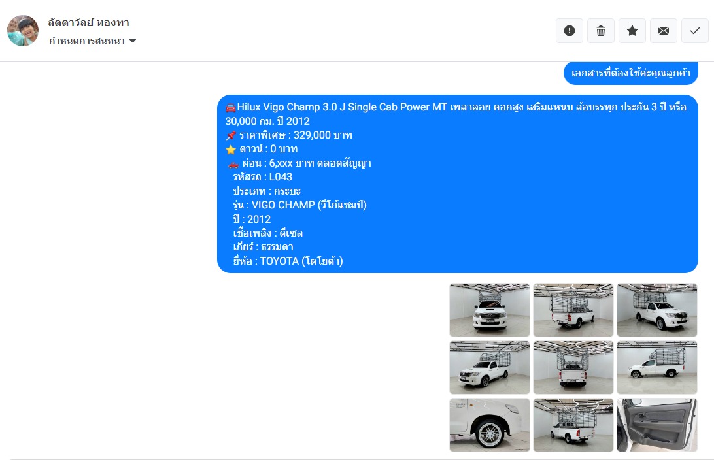Open ลัดดาวัลย์ ทองทา profile picture

(23, 31)
